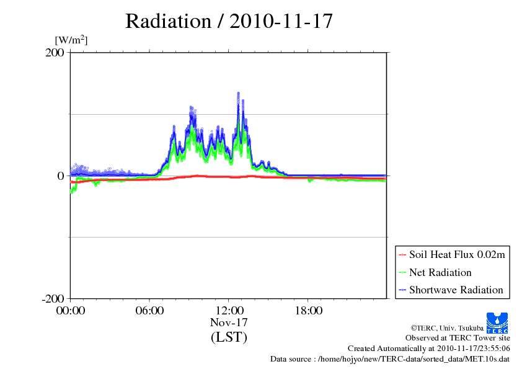522x369 pixels.
Task: Click the chart title 'Radiation / 2010-11-17'
Action: point(229,21)
